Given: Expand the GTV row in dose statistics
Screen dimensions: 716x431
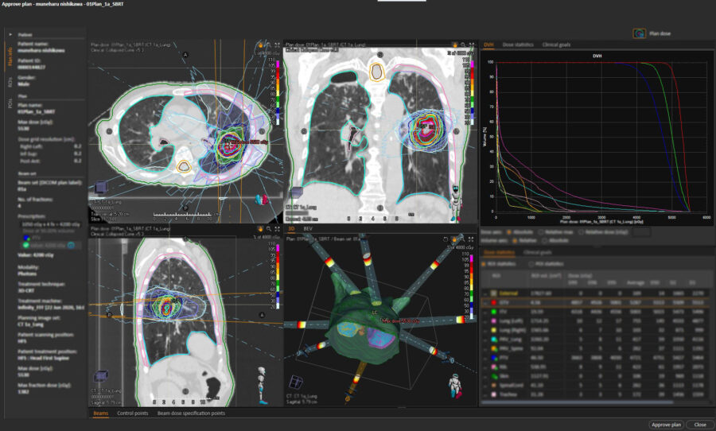Looking at the screenshot, I should tap(485, 302).
